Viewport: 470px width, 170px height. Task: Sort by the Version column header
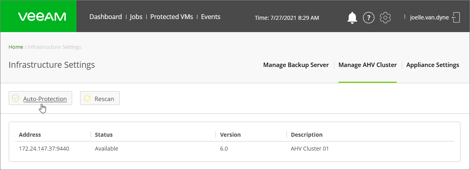[x=230, y=135]
